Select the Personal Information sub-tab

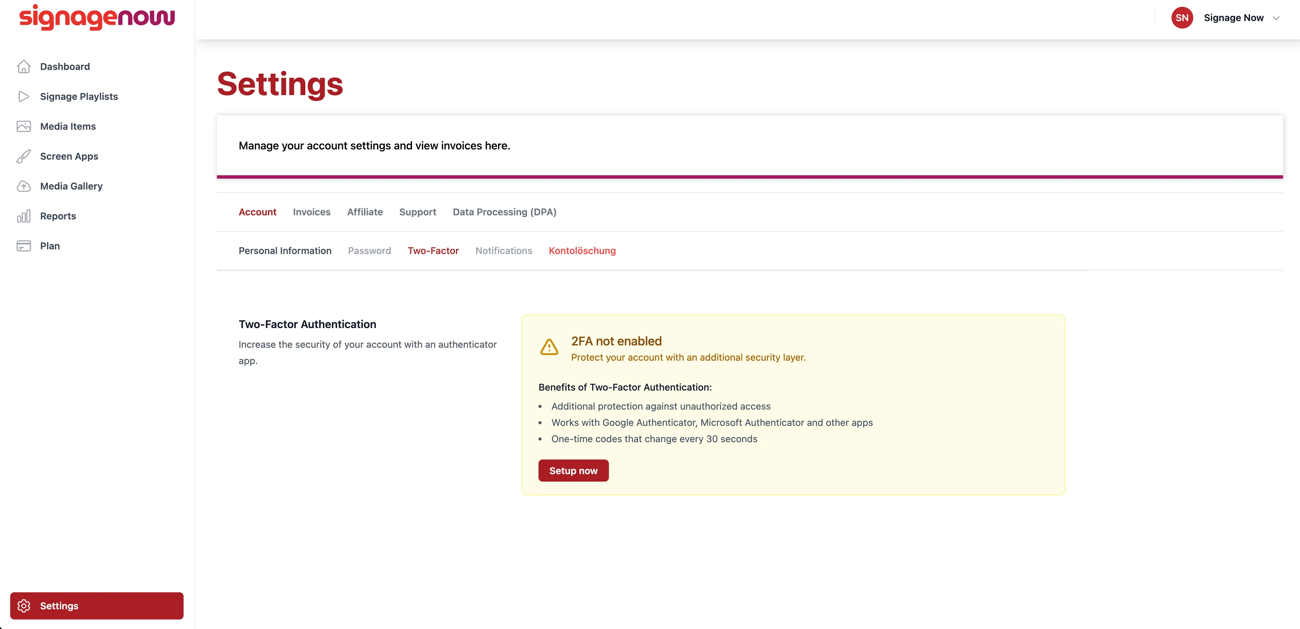tap(285, 251)
